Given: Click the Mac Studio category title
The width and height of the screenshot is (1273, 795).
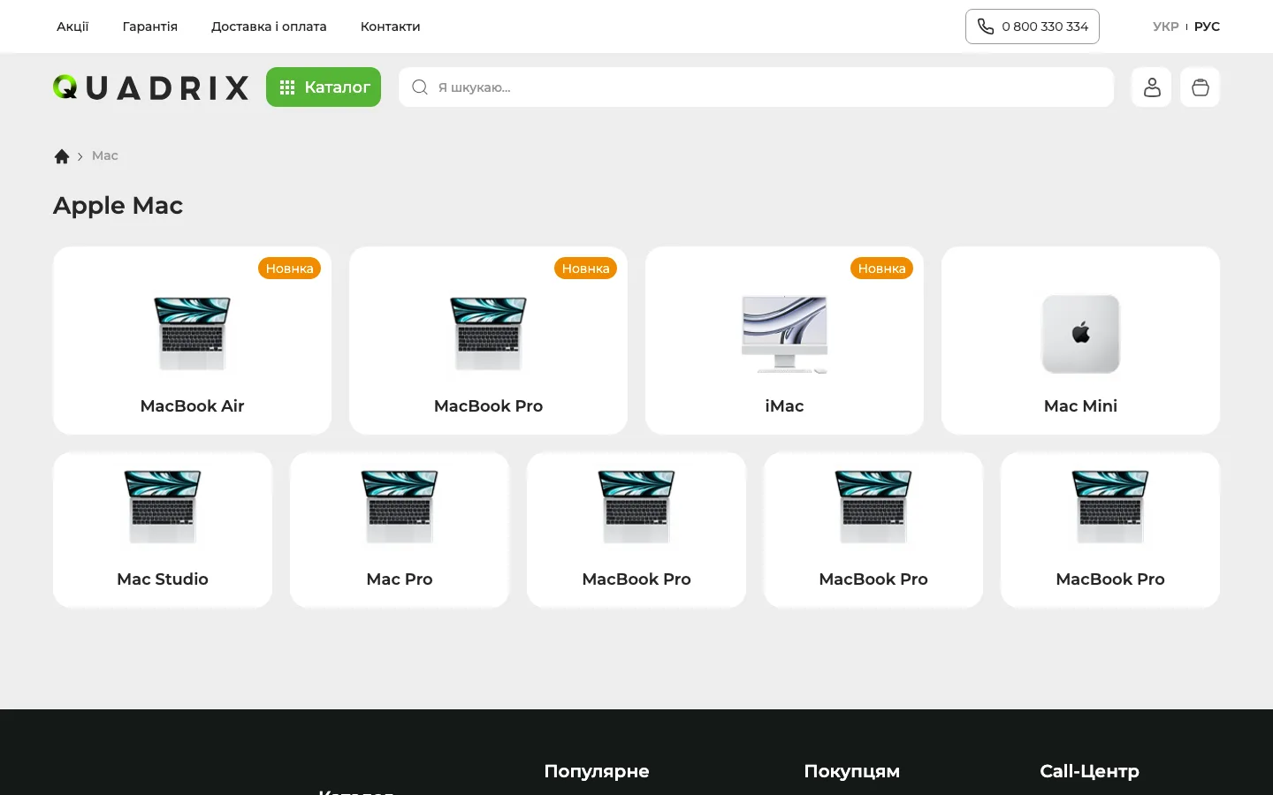Looking at the screenshot, I should pyautogui.click(x=163, y=579).
